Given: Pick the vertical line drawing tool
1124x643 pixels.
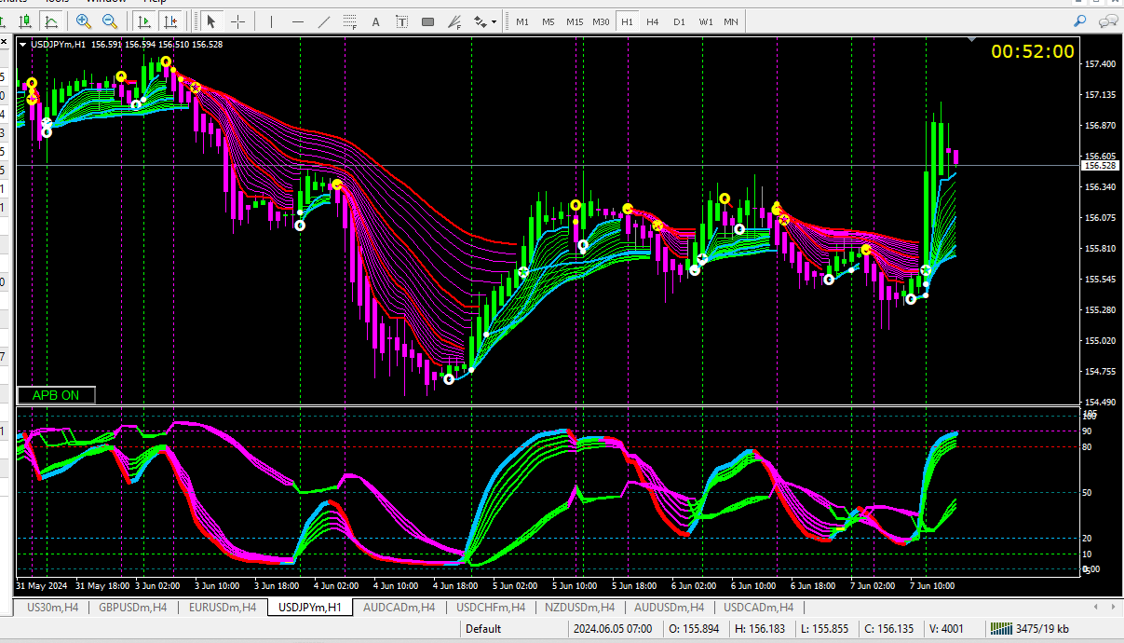Looking at the screenshot, I should [x=271, y=21].
